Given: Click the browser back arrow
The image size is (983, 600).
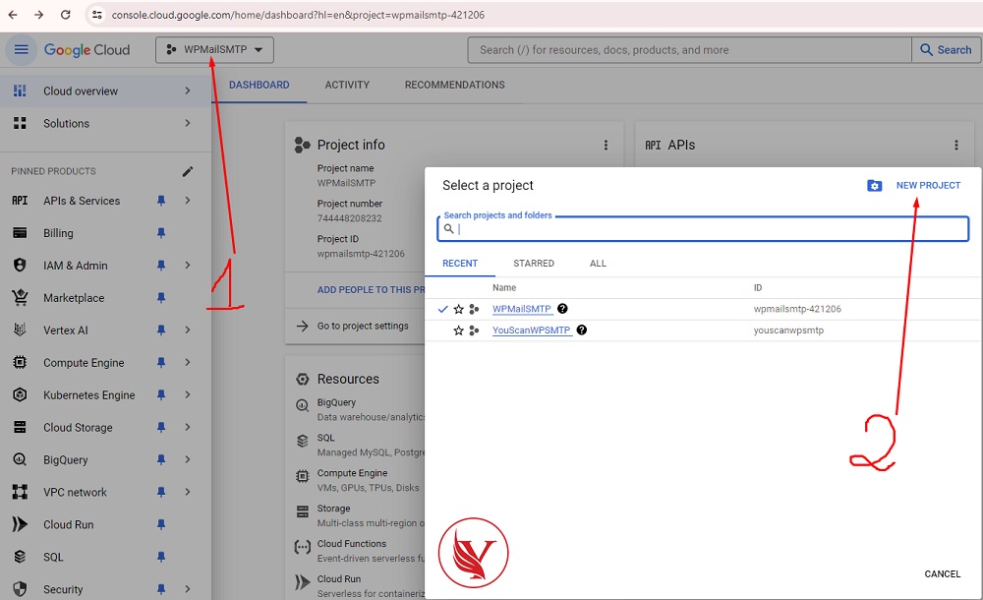Looking at the screenshot, I should point(13,15).
